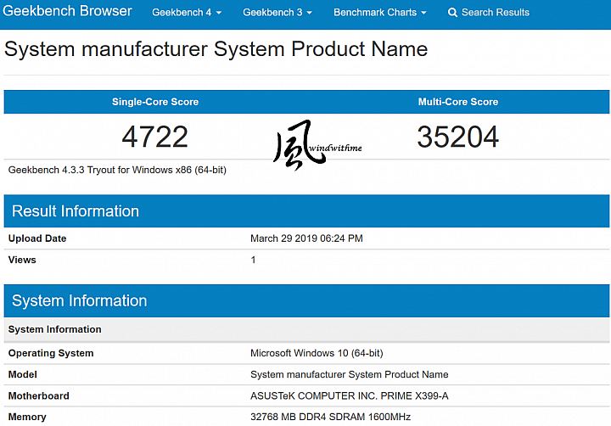Click the Single-Core Score header
The height and width of the screenshot is (426, 611).
click(155, 102)
